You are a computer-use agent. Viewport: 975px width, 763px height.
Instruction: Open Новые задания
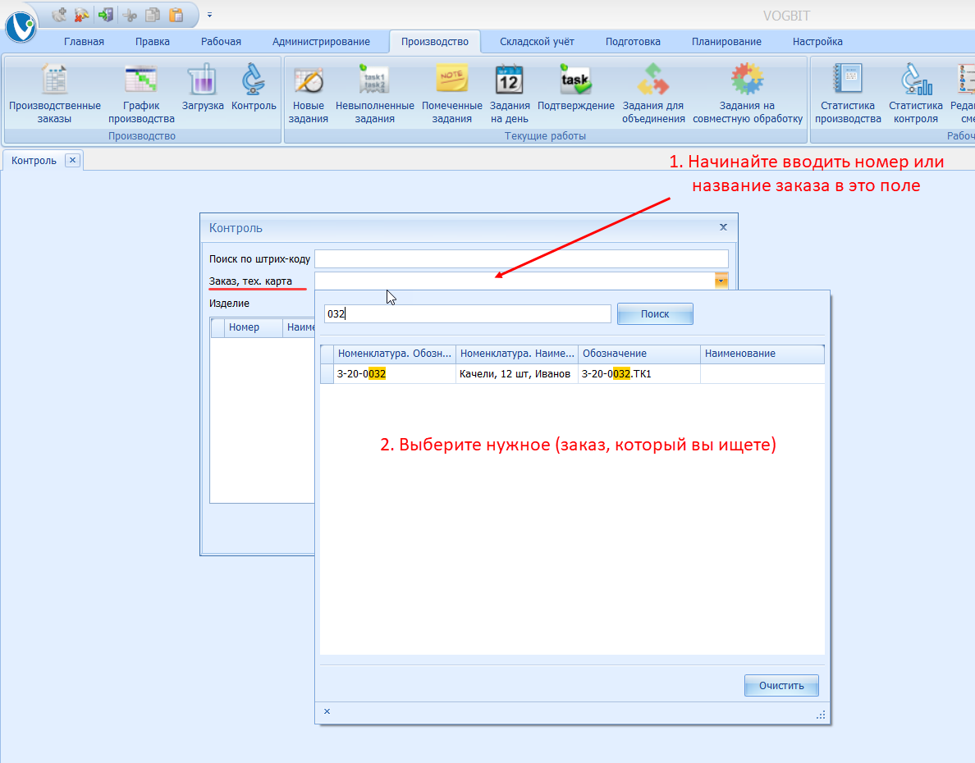click(309, 94)
